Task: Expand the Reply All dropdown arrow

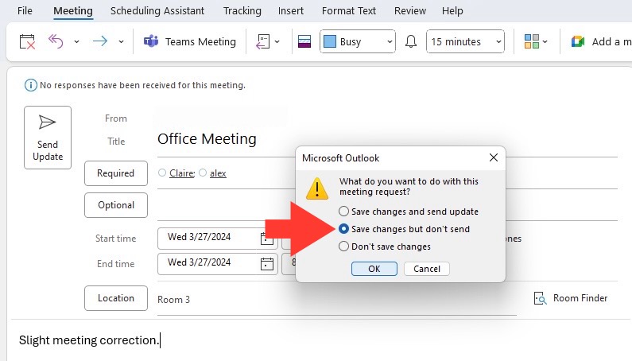Action: click(x=76, y=41)
